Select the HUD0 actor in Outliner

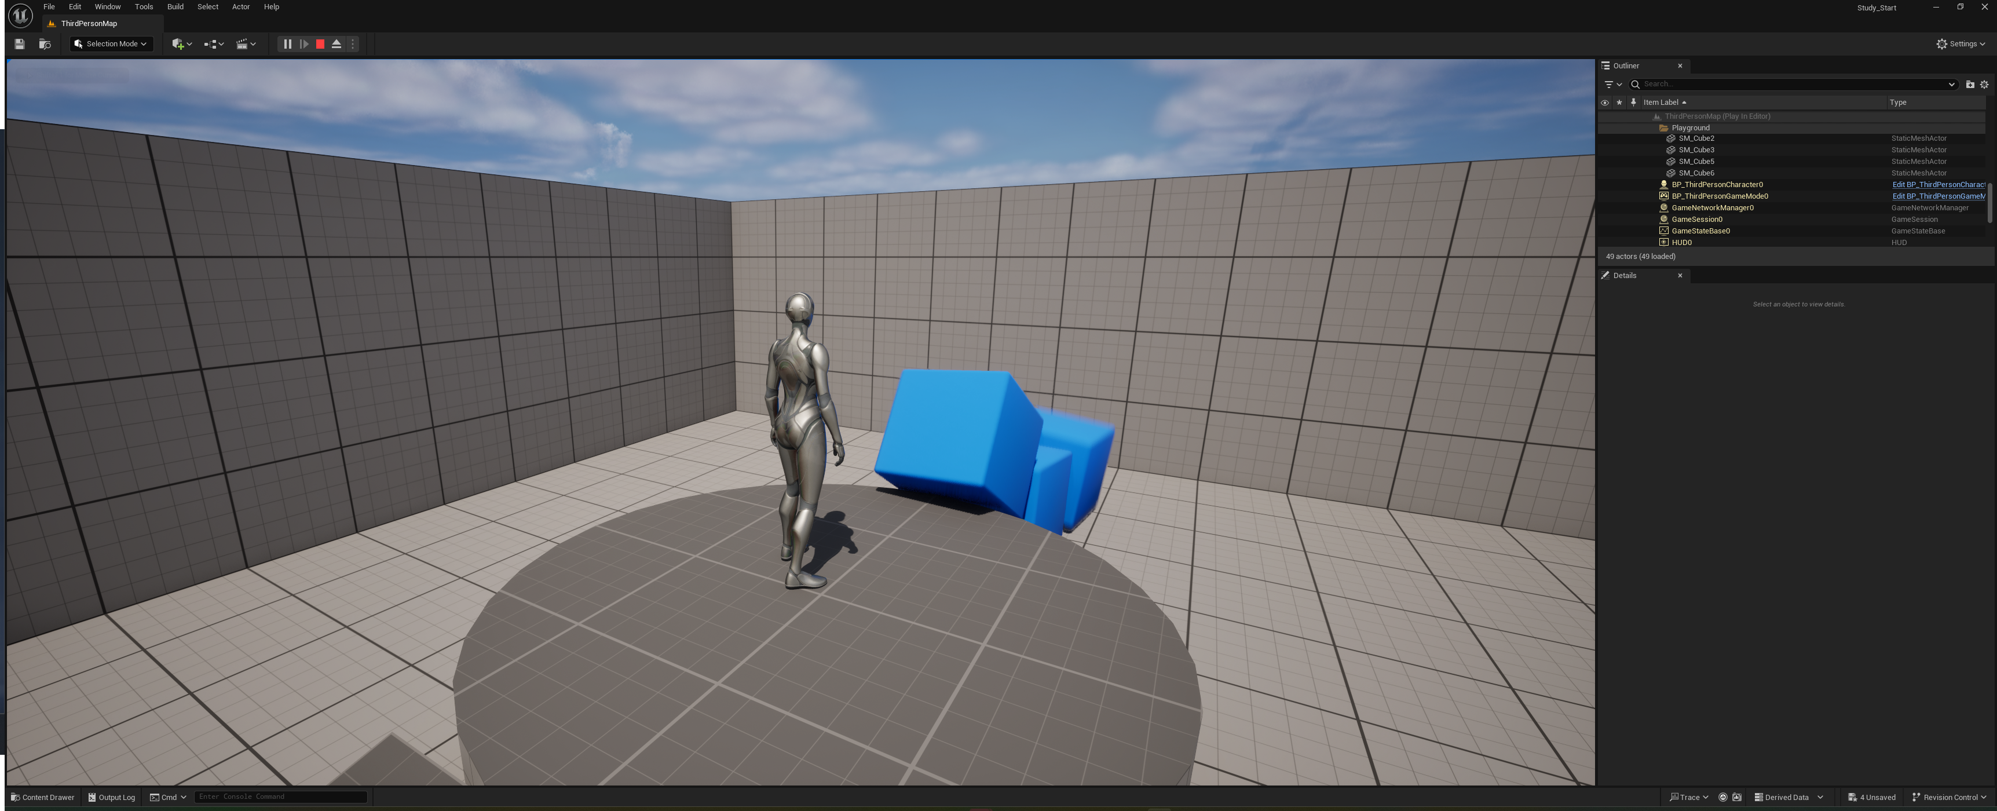click(x=1791, y=243)
